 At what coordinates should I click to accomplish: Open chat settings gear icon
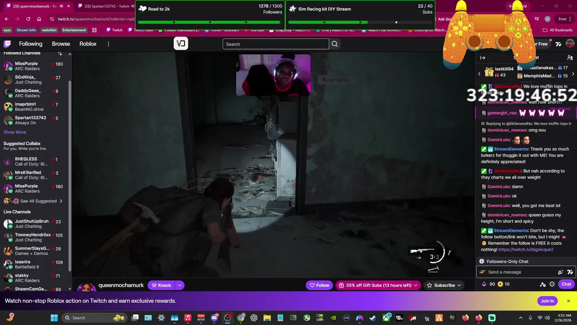pos(552,284)
